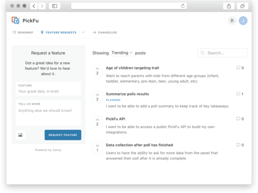Image resolution: width=258 pixels, height=193 pixels.
Task: Upvote the PickFu API post
Action: [97, 120]
